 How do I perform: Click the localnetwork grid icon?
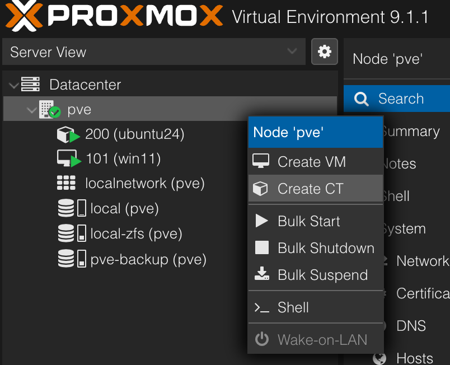(x=66, y=183)
